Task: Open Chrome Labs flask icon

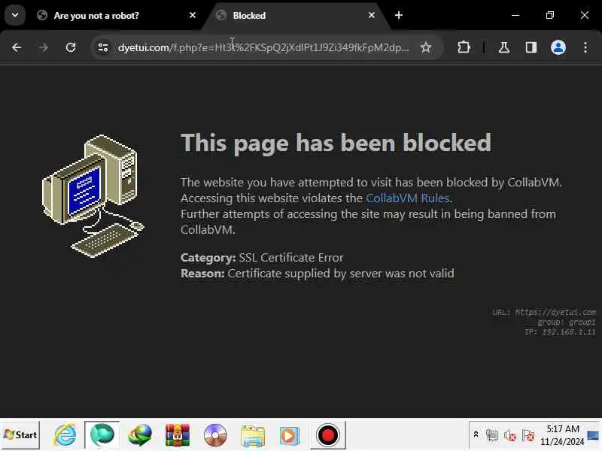Action: tap(503, 47)
